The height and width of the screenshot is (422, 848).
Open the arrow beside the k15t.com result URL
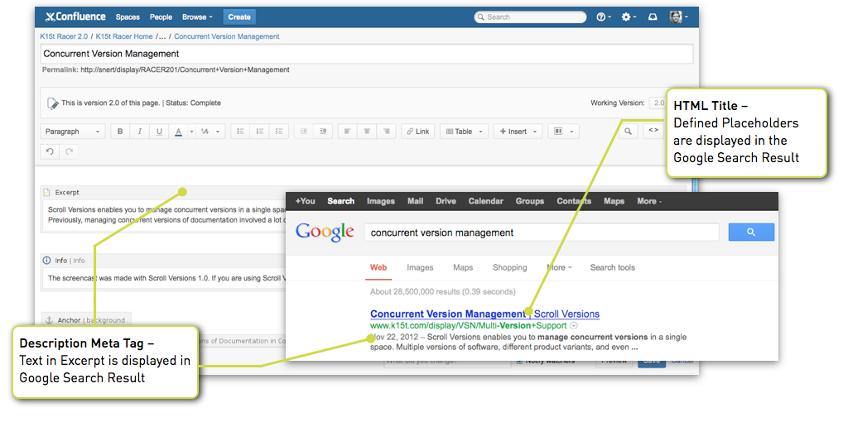click(575, 326)
